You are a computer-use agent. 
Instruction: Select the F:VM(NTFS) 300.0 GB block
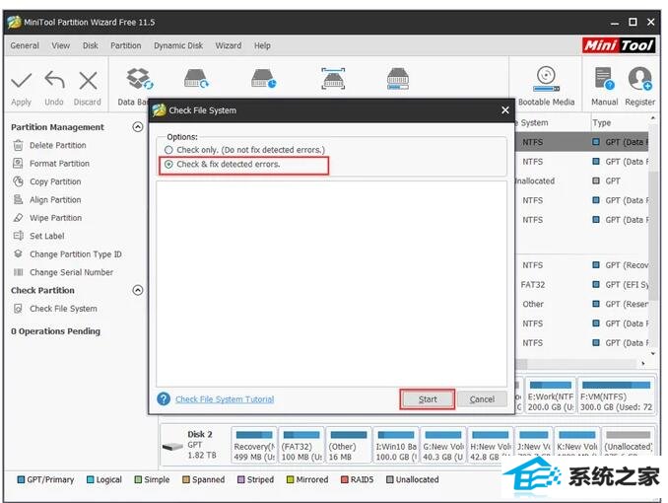pyautogui.click(x=616, y=395)
